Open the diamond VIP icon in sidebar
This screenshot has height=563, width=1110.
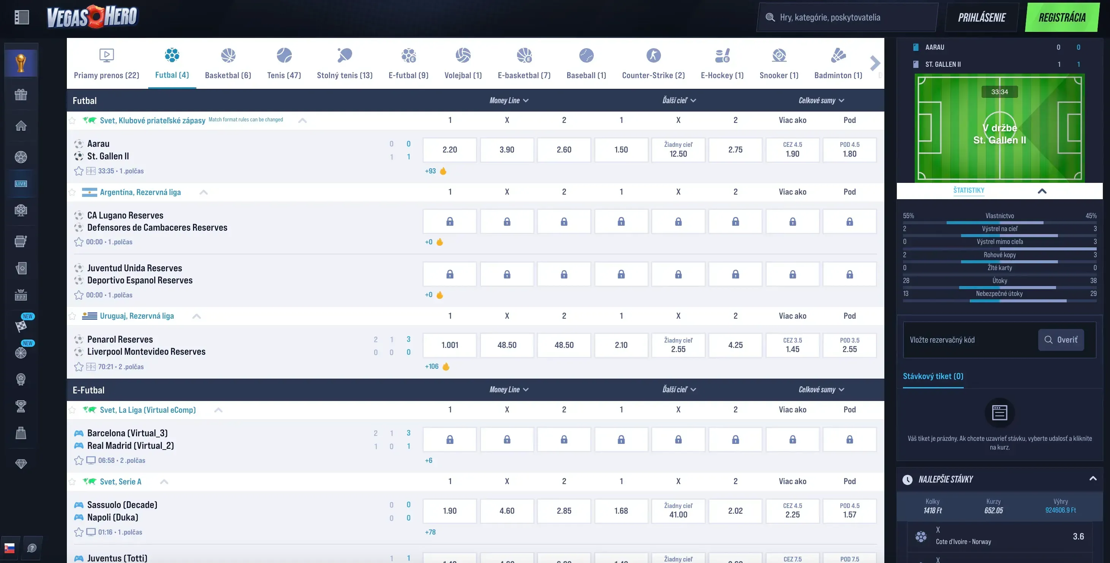21,464
